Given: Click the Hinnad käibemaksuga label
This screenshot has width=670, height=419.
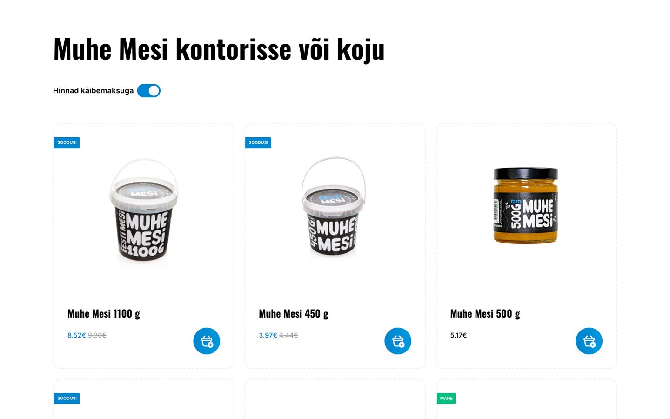Looking at the screenshot, I should 93,91.
